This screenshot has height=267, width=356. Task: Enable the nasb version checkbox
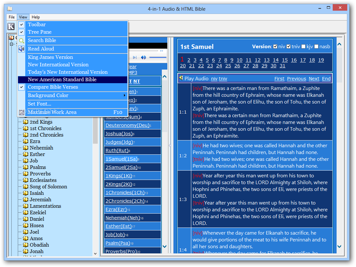pos(317,47)
